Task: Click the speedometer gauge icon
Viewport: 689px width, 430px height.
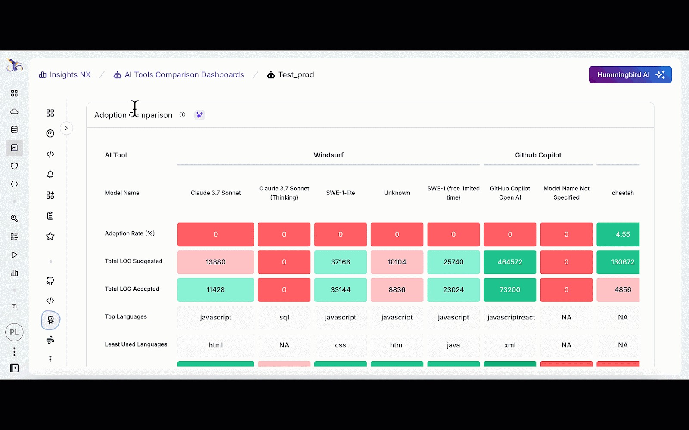Action: tap(50, 133)
